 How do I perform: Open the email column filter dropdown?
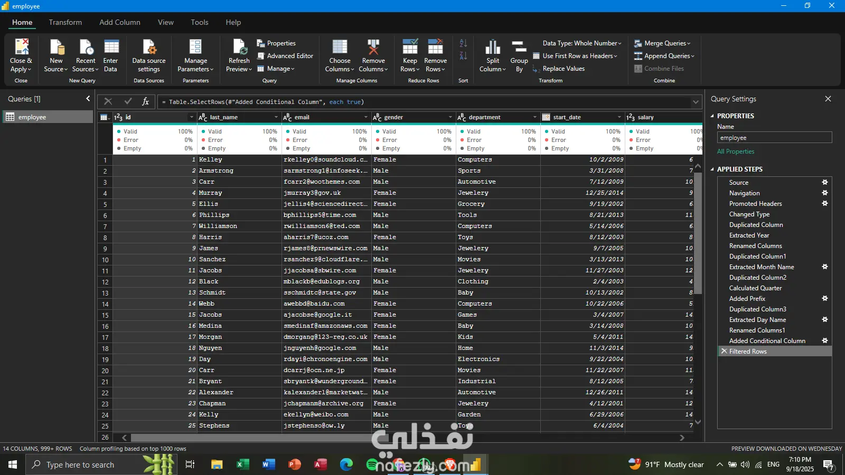[x=365, y=117]
